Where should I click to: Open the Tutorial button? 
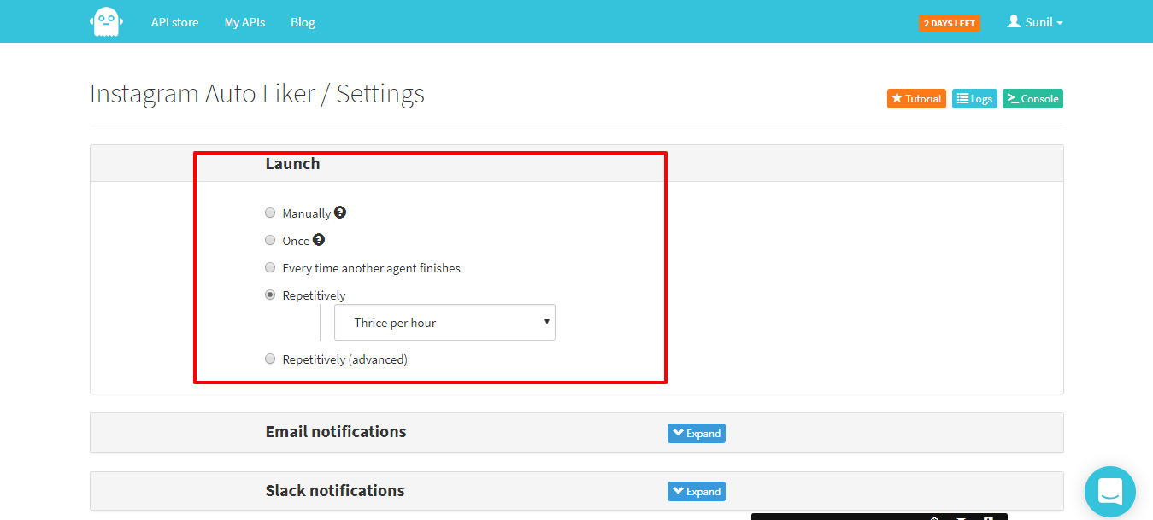pyautogui.click(x=916, y=98)
